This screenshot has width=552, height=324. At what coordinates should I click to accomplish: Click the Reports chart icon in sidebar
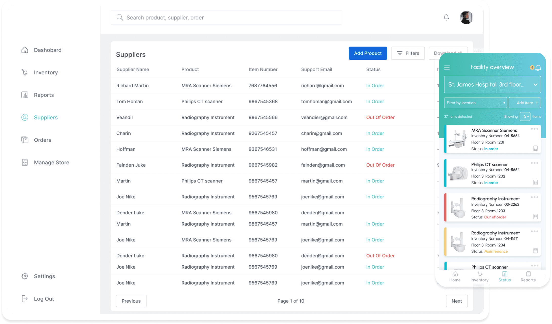coord(25,95)
